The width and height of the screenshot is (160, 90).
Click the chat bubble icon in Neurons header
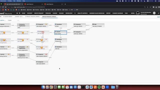tap(19, 13)
